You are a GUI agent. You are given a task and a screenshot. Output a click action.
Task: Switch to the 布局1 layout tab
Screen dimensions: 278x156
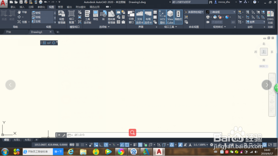(17, 140)
